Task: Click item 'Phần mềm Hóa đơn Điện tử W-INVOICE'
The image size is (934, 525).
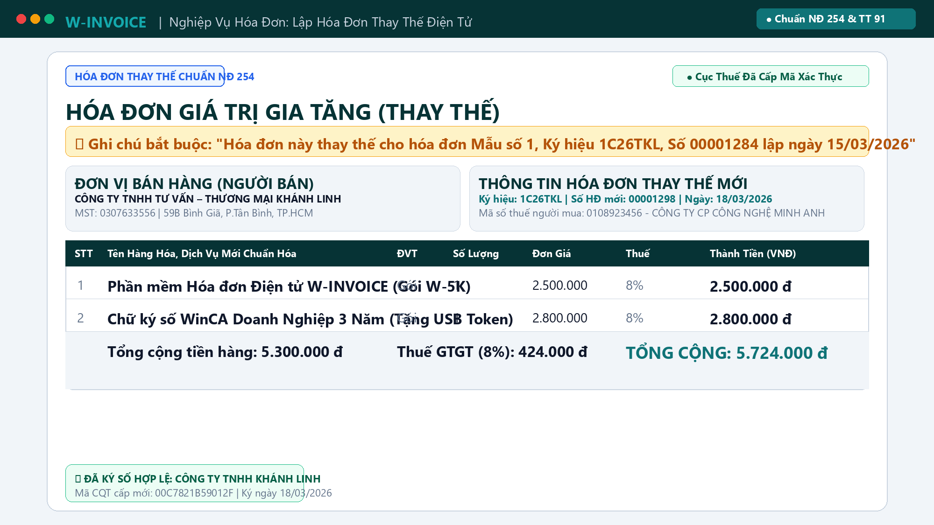Action: tap(289, 286)
